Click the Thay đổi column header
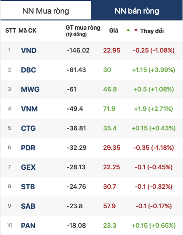 pos(152,31)
